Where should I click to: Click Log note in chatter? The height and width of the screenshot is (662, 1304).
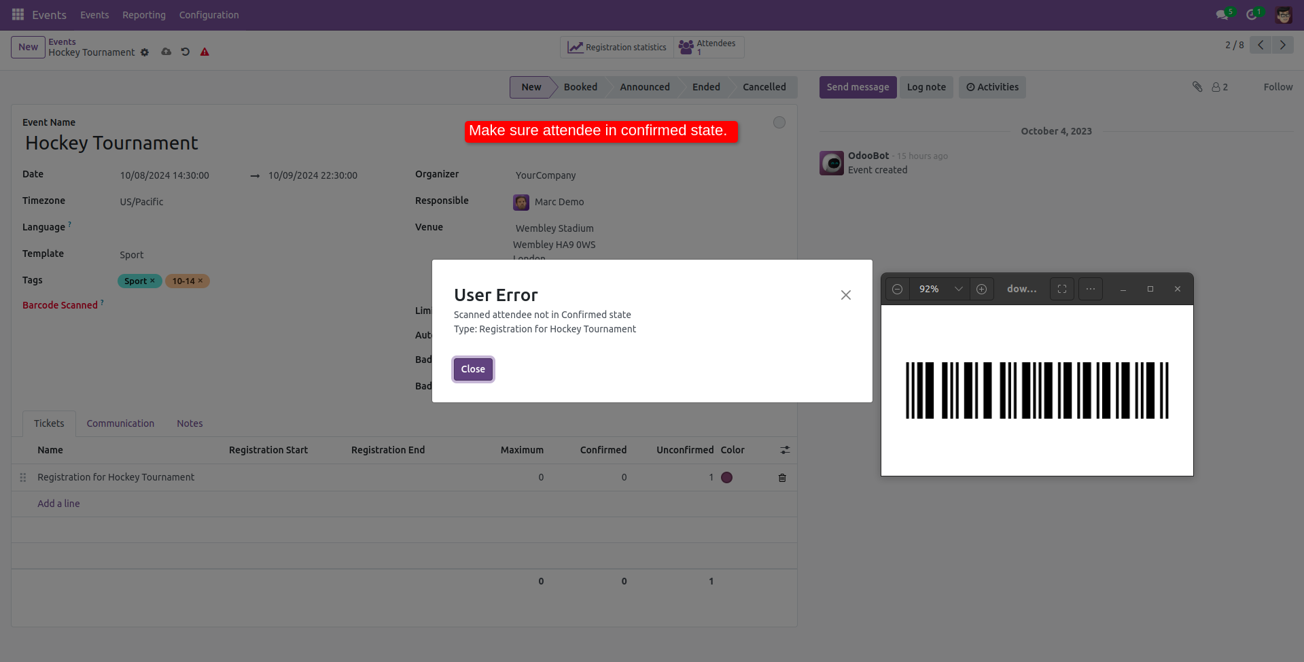[x=926, y=87]
